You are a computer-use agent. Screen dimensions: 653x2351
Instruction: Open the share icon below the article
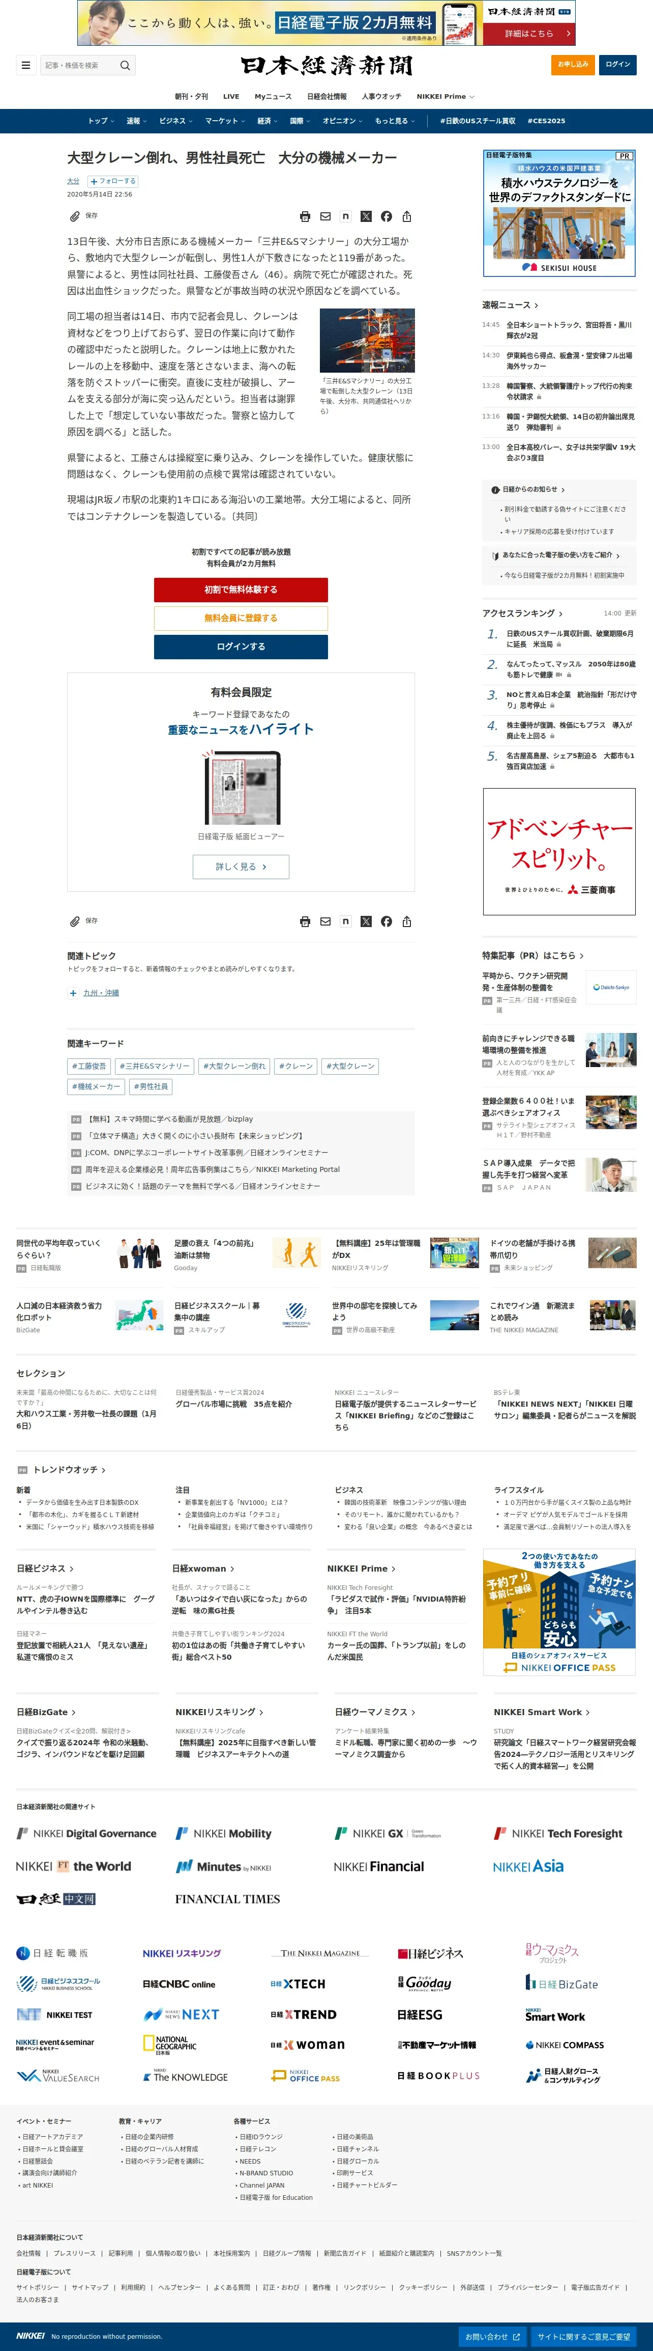tap(407, 922)
